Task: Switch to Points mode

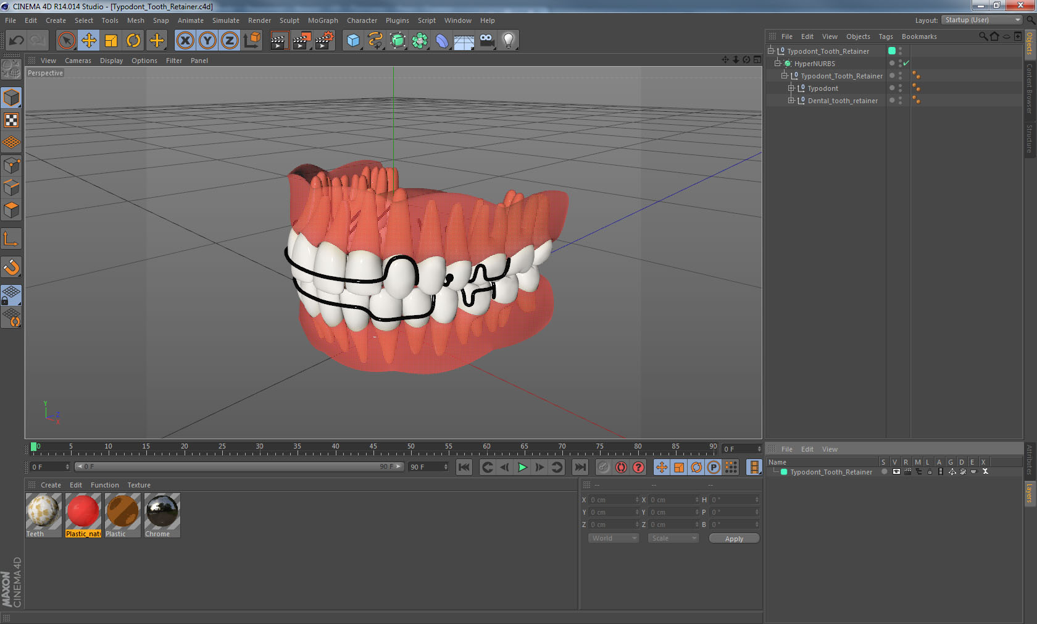Action: pos(11,165)
